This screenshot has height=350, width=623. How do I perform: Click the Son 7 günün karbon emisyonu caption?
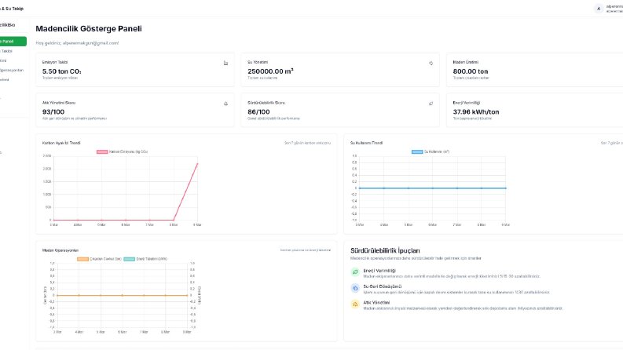[307, 143]
